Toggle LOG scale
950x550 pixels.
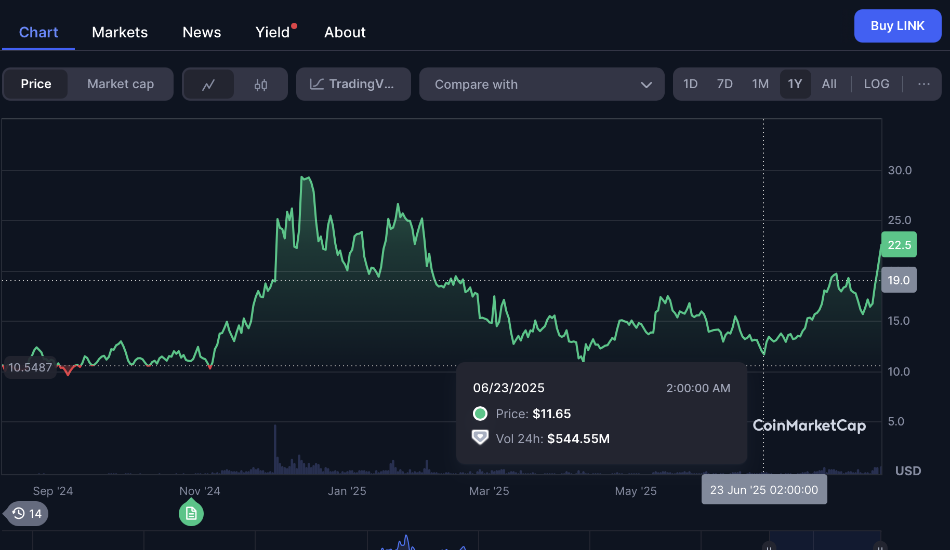pyautogui.click(x=876, y=84)
